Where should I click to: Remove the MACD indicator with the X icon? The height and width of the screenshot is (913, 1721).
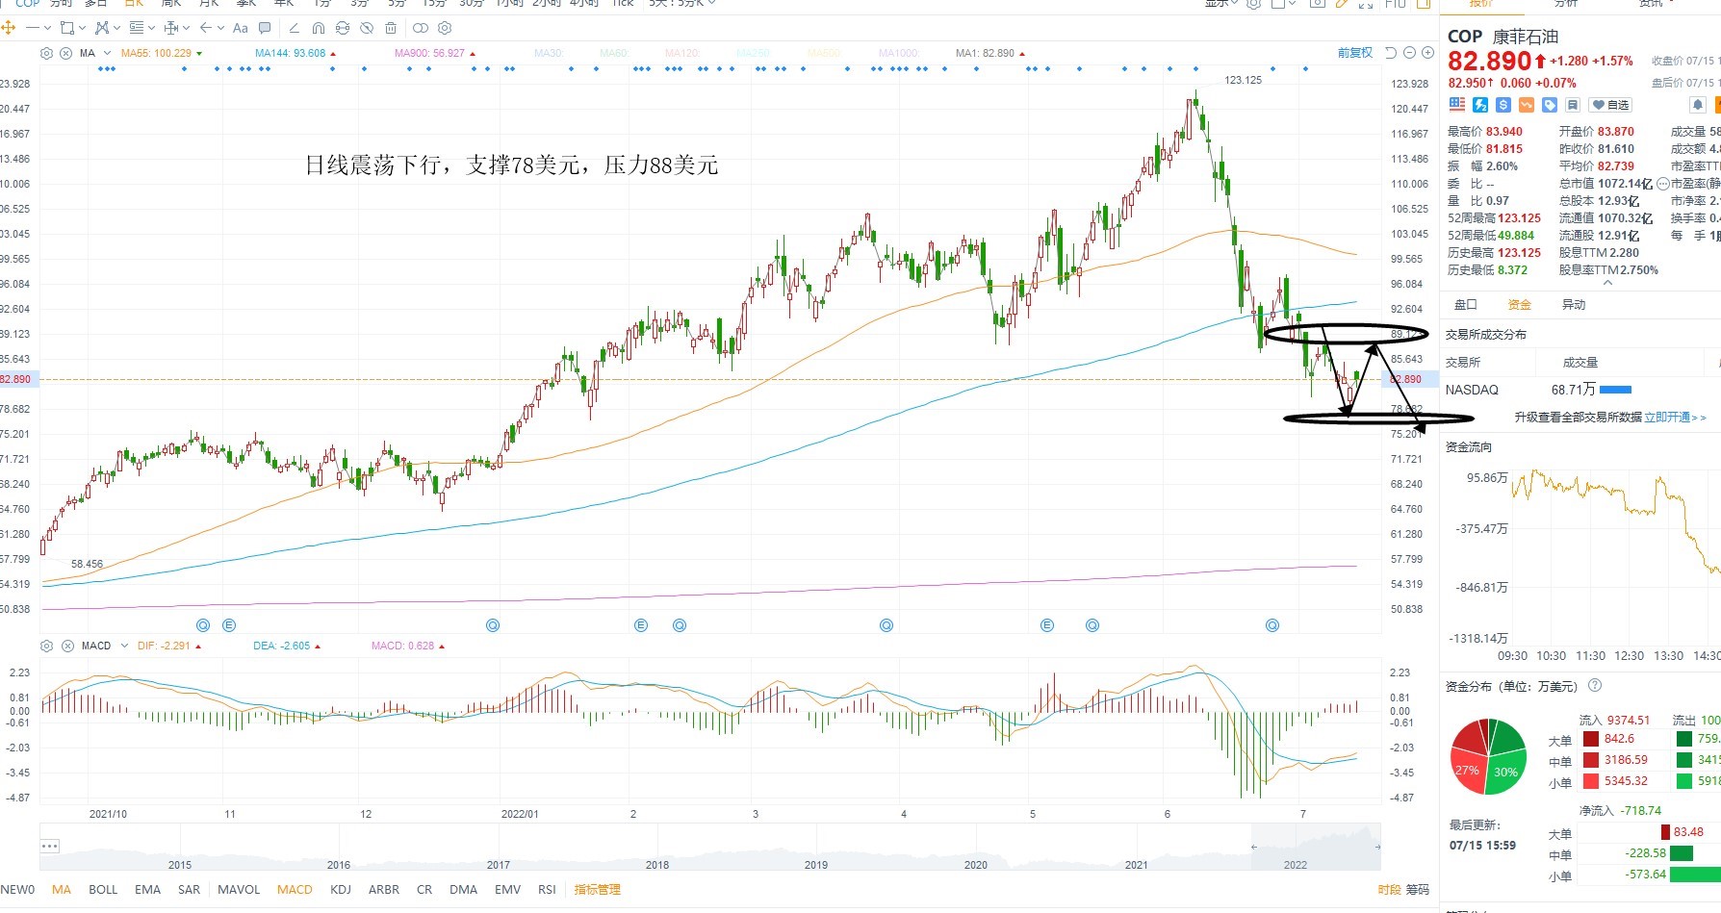click(x=67, y=646)
